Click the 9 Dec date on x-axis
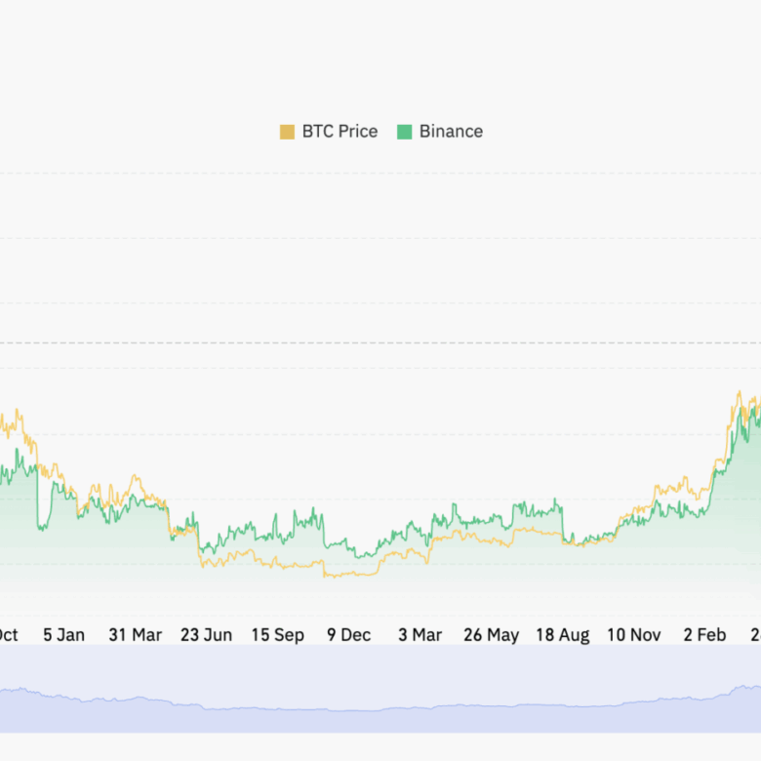 point(348,635)
